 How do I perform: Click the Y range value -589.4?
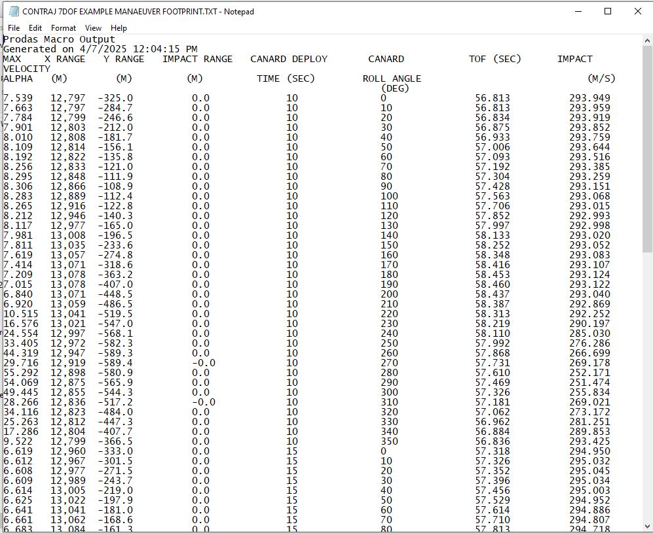click(x=115, y=363)
